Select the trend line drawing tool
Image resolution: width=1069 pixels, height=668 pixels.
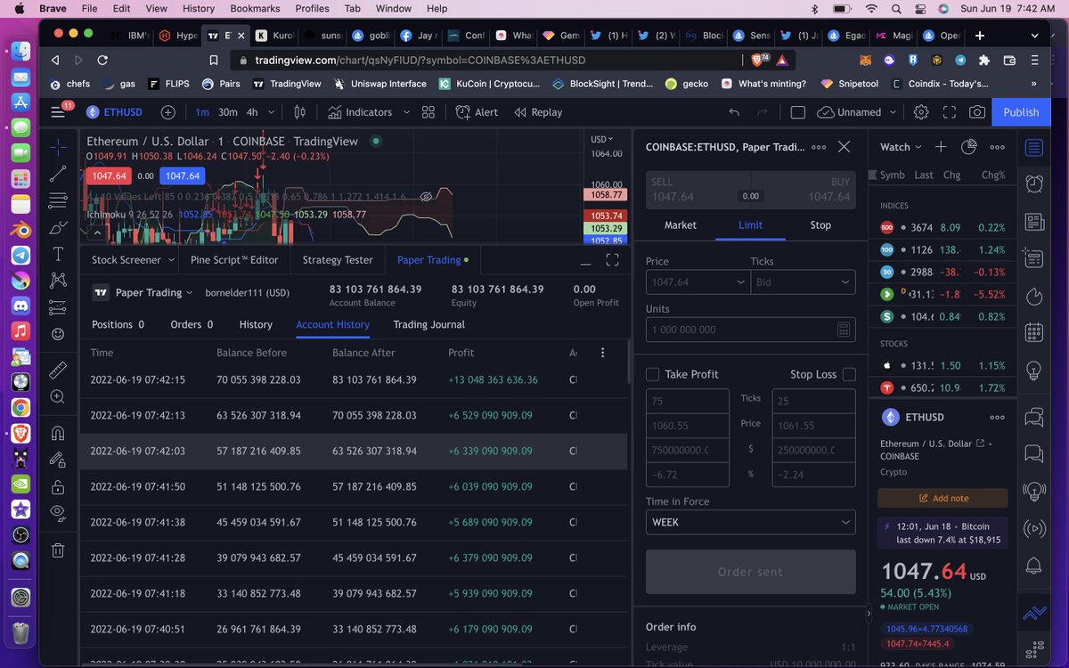point(58,174)
